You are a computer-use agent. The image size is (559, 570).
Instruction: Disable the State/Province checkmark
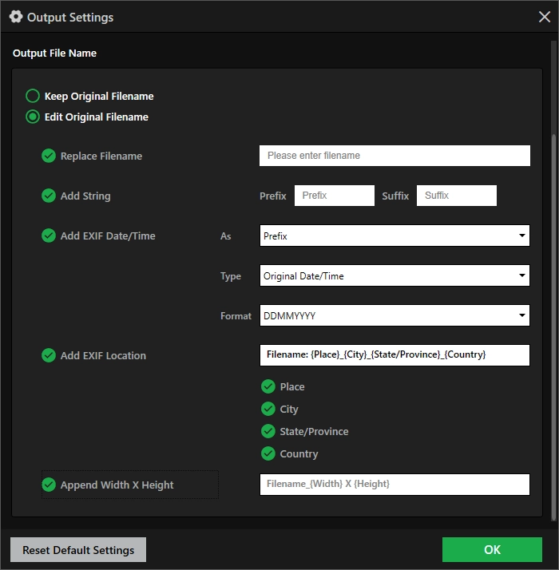268,431
